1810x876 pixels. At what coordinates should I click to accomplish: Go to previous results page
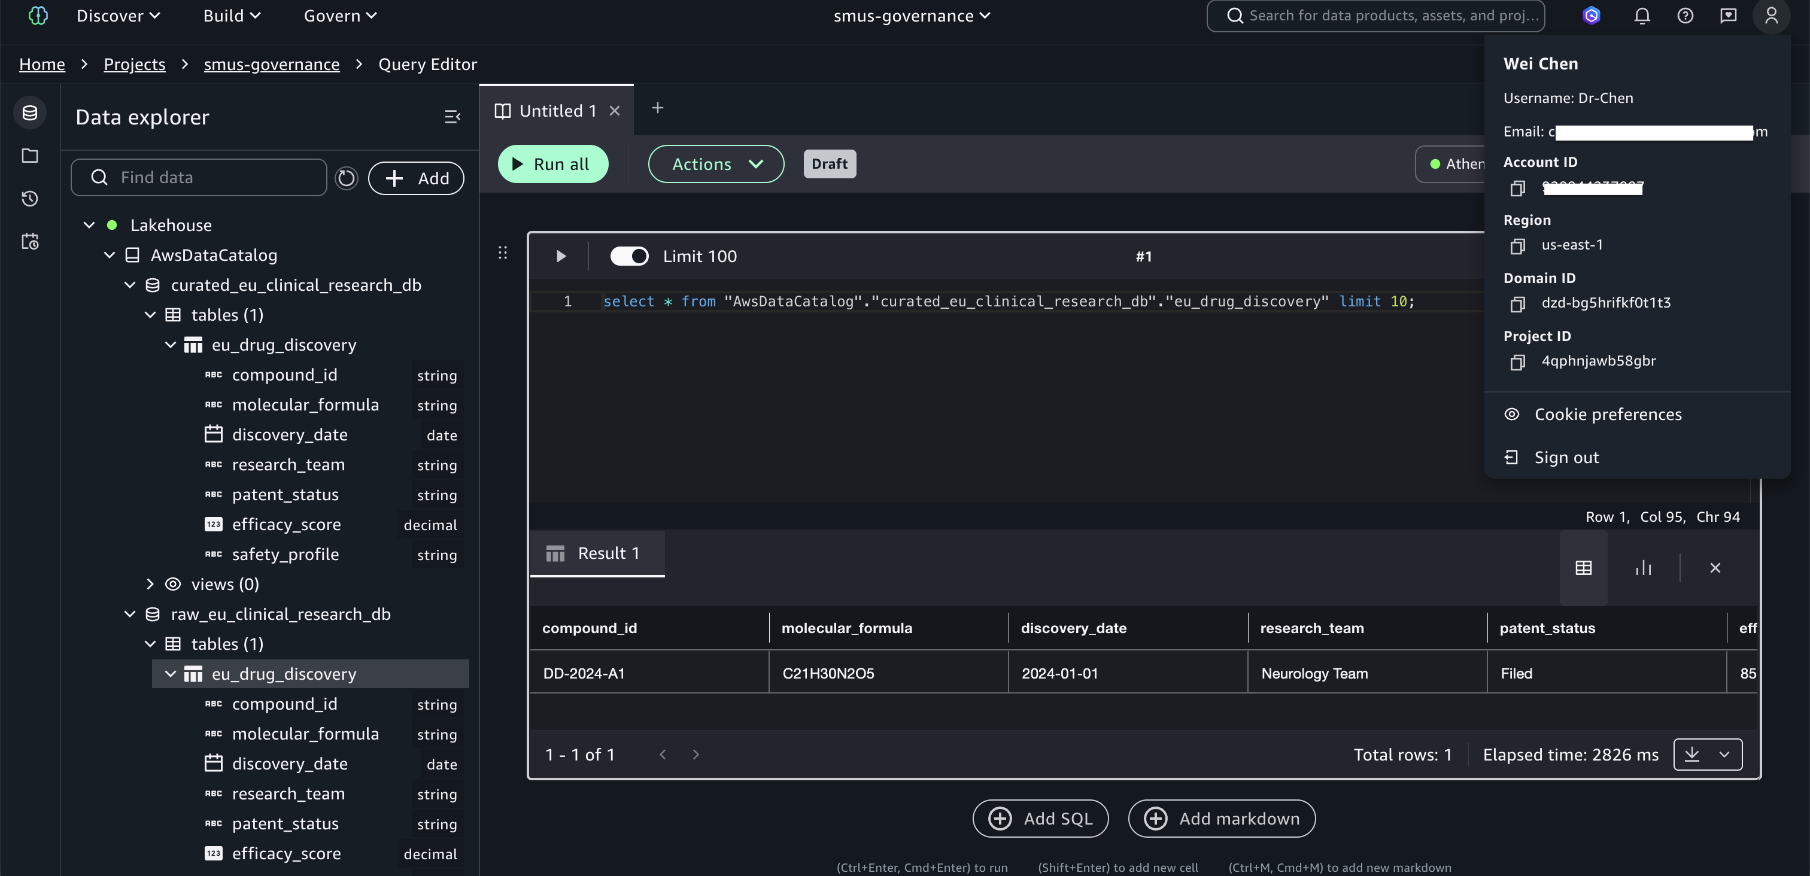(x=663, y=755)
